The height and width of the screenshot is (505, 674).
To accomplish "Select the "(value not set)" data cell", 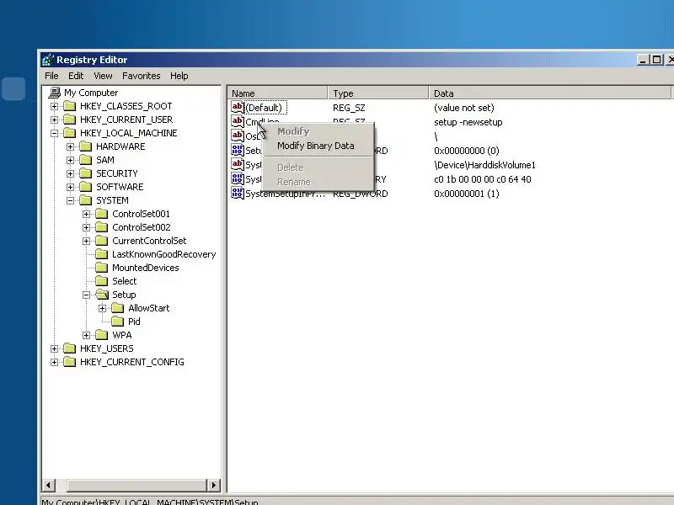I will (x=464, y=108).
